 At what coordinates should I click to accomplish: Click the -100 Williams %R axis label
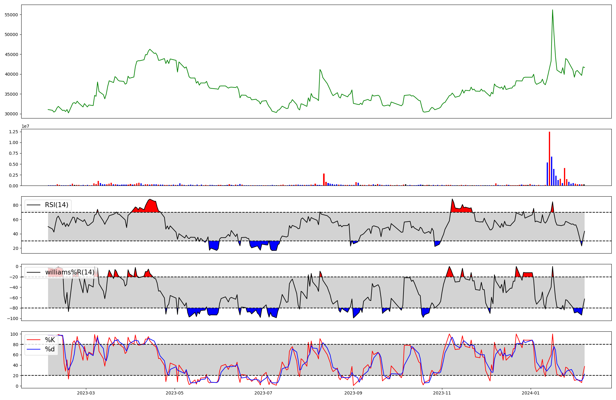(x=12, y=318)
